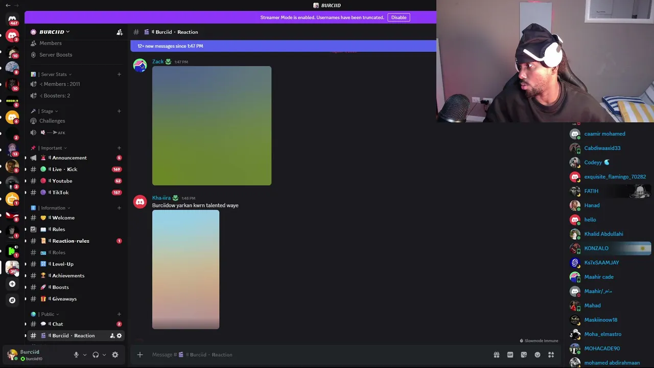The image size is (654, 368).
Task: Open the sticker picker
Action: click(524, 355)
